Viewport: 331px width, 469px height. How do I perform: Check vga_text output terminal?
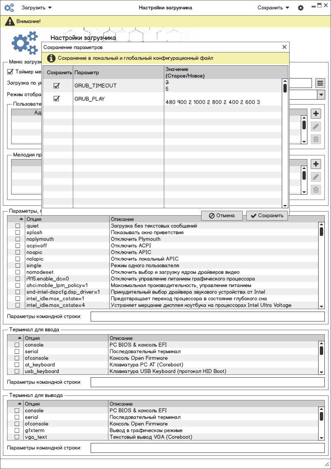[x=17, y=437]
